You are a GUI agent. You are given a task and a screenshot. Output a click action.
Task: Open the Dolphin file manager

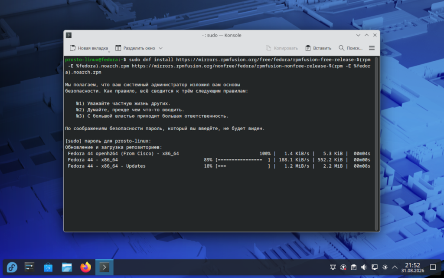(67, 267)
